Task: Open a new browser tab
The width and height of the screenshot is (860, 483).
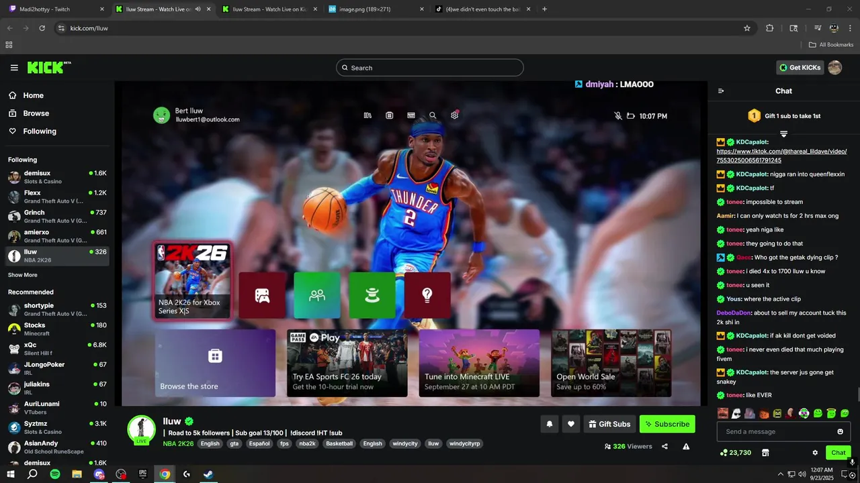Action: click(544, 9)
